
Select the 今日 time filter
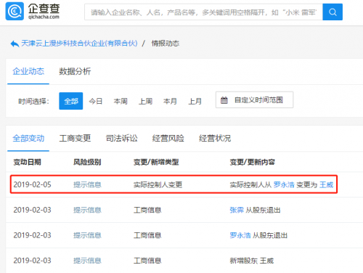click(96, 101)
